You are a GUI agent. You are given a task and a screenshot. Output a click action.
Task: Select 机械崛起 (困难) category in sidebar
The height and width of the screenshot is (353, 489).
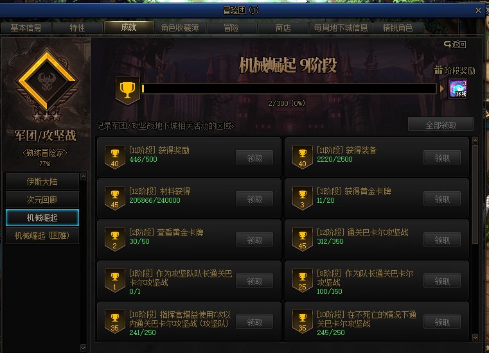coord(42,236)
